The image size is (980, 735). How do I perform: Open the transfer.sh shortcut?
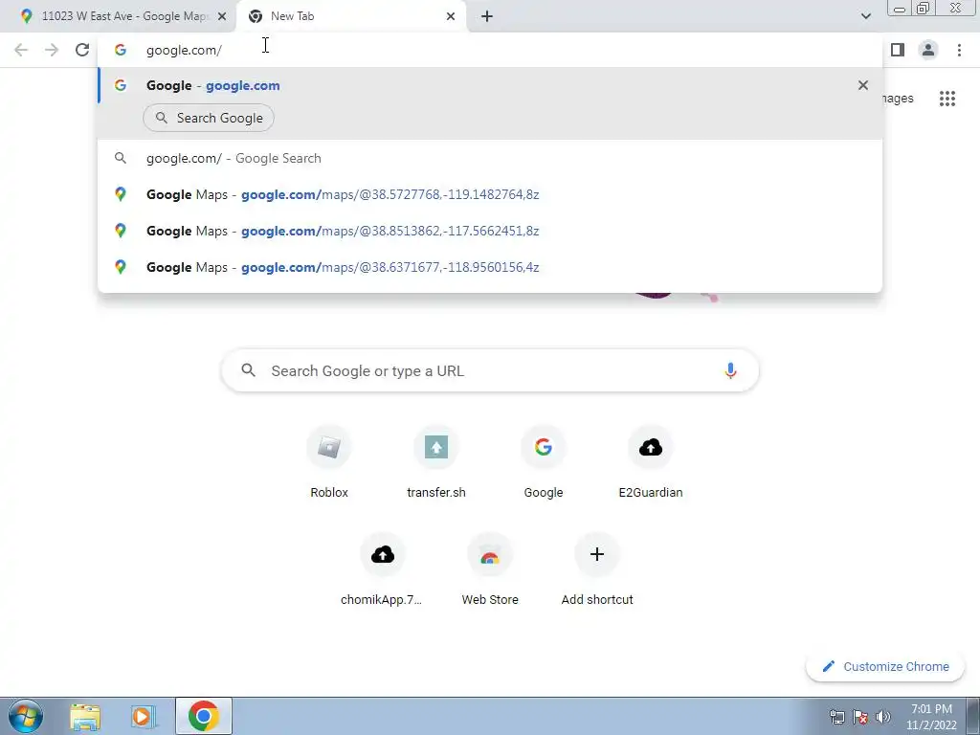pyautogui.click(x=436, y=462)
